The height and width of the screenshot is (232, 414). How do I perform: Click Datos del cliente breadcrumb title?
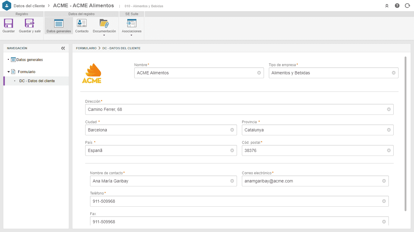(29, 6)
